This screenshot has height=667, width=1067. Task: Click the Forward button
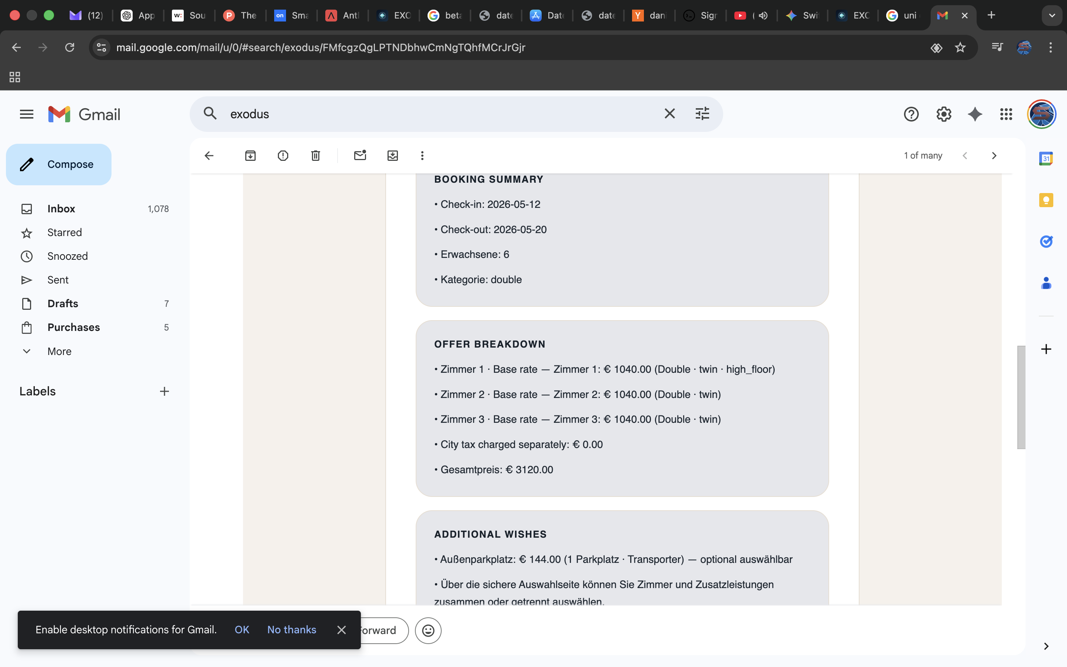(385, 630)
